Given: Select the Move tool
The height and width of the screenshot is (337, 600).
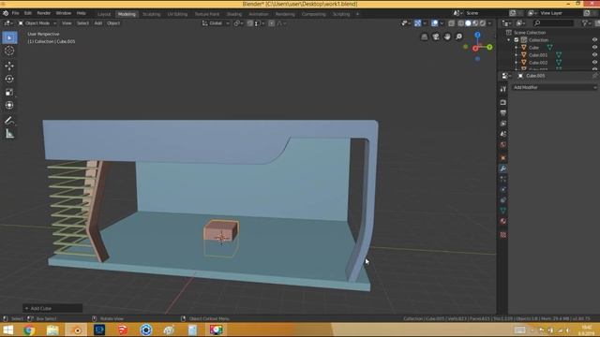Looking at the screenshot, I should [9, 66].
